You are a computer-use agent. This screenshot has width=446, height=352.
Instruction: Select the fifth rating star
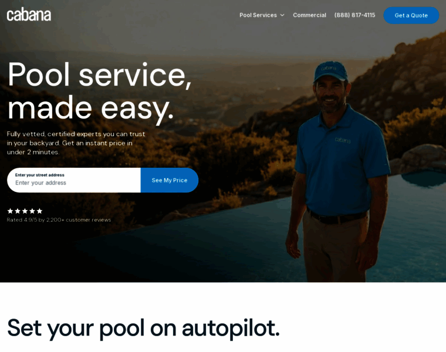tap(40, 211)
